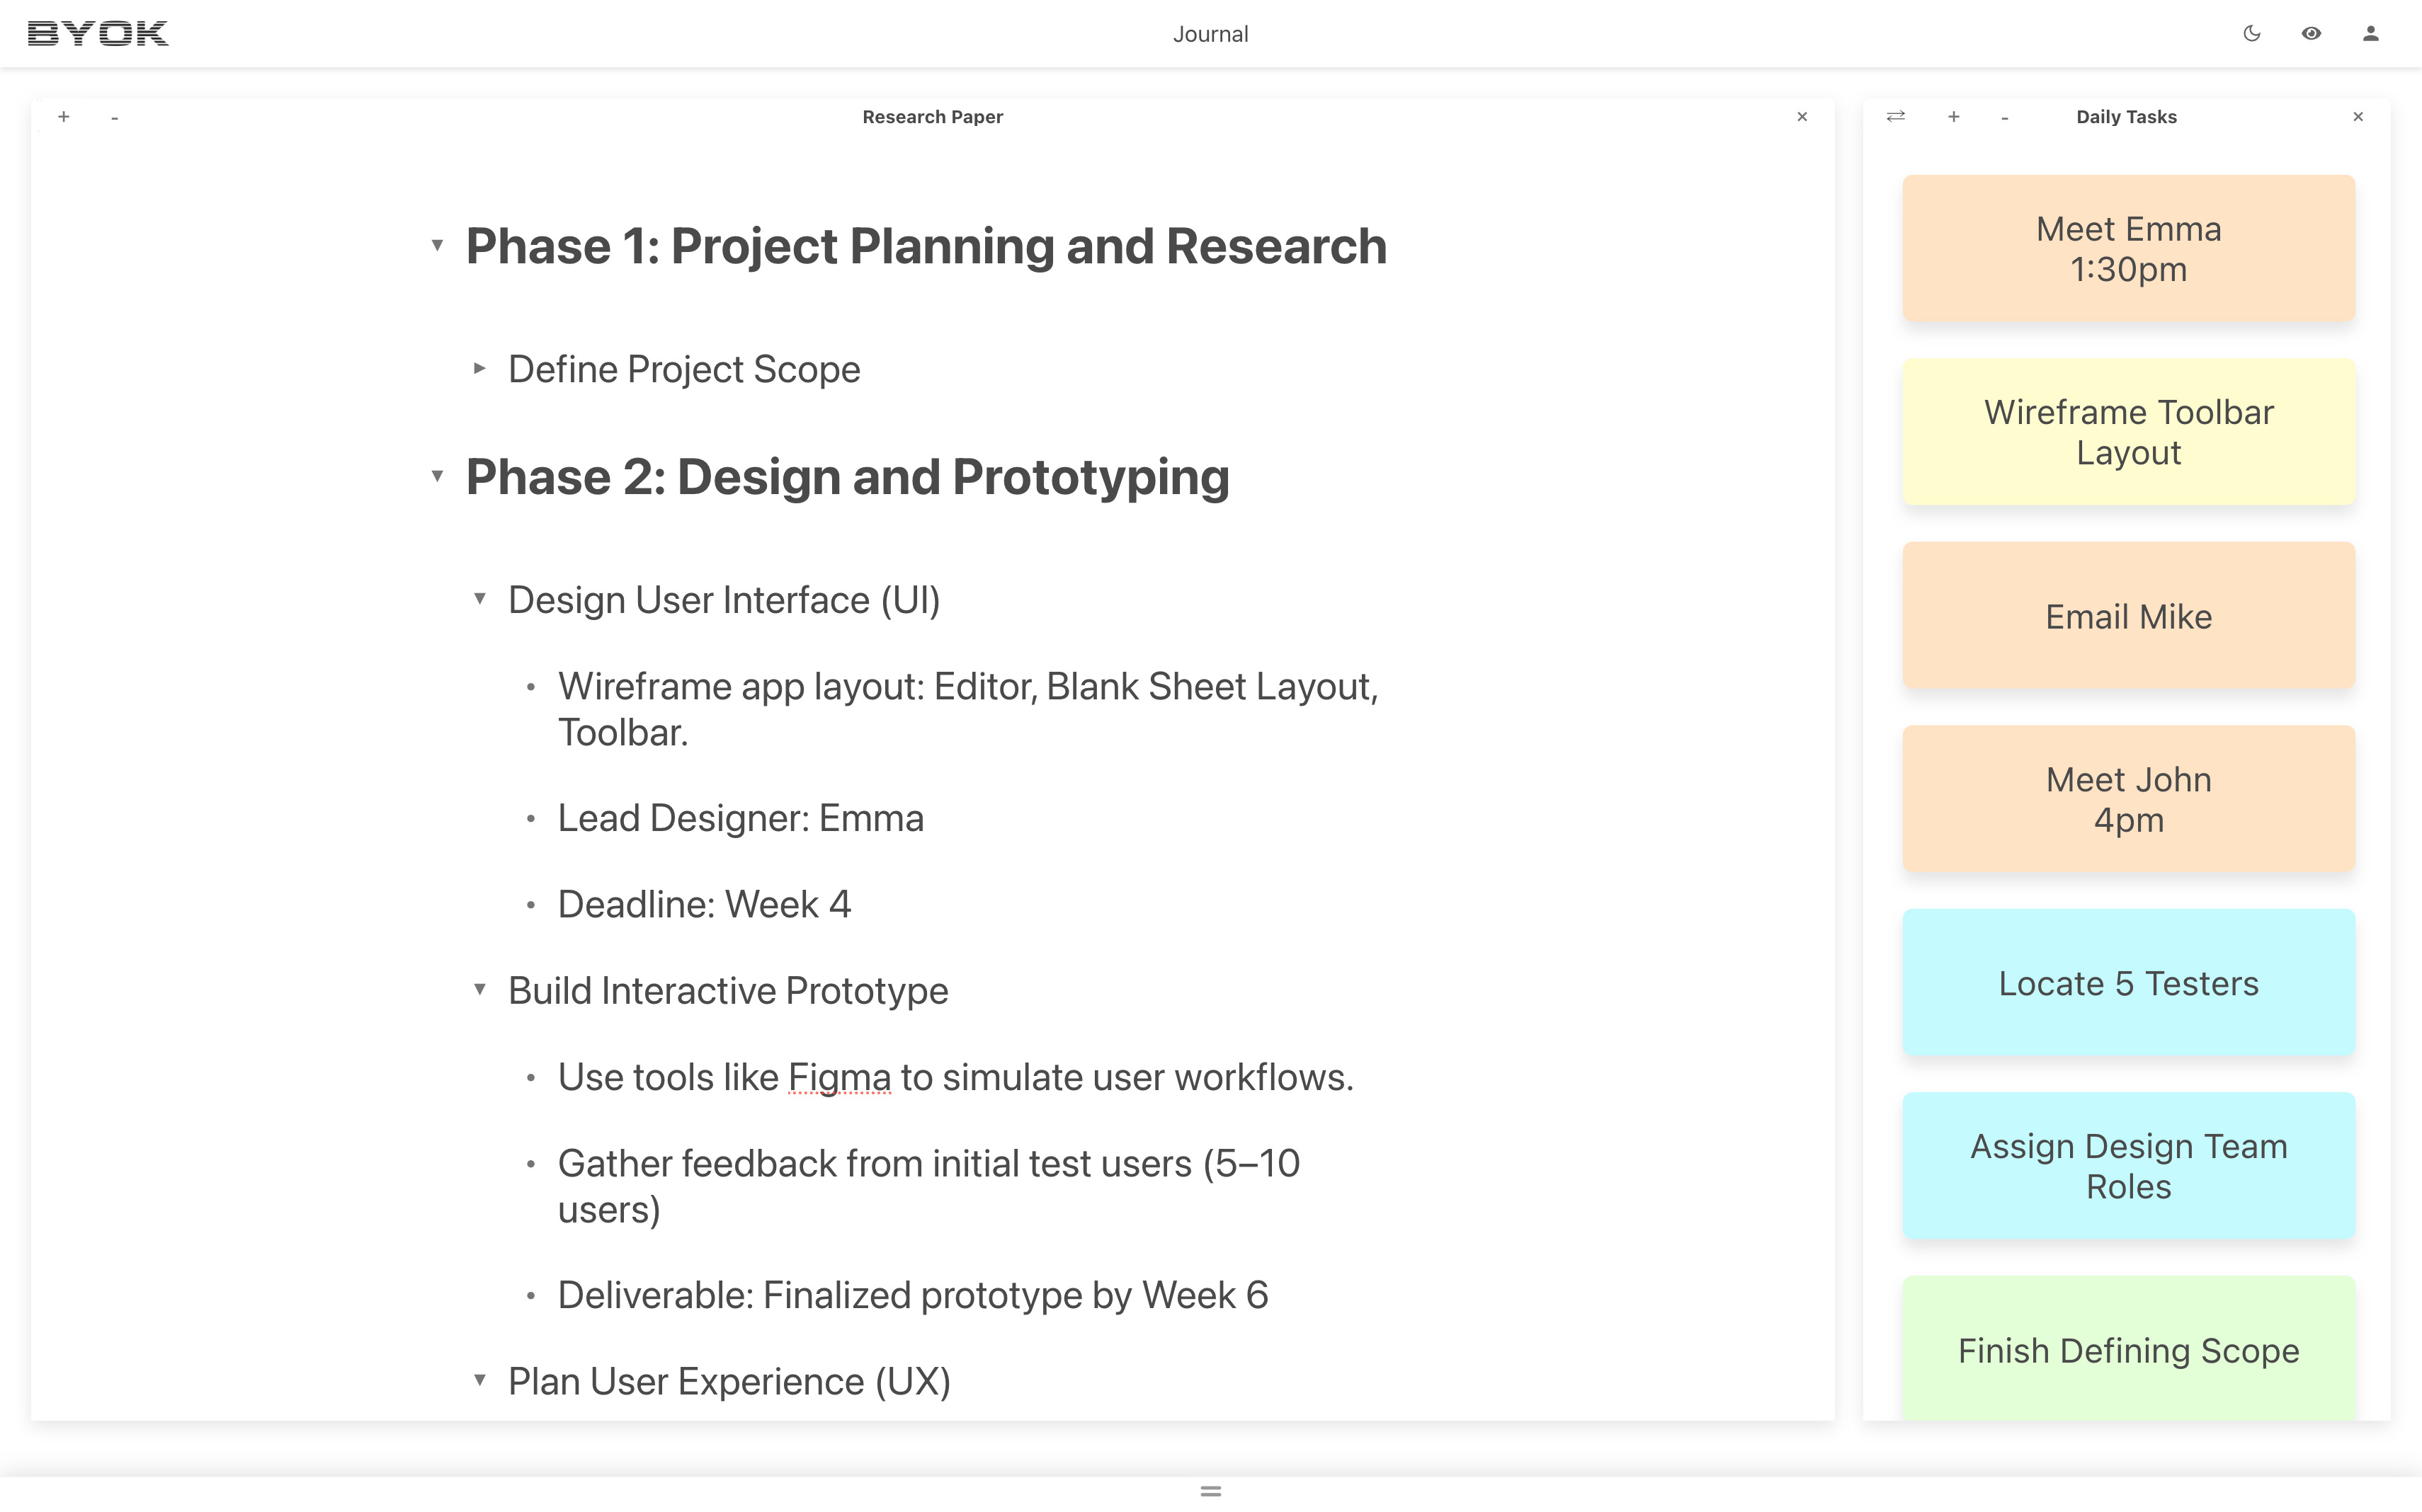
Task: Click minus icon in Research Paper panel
Action: (x=115, y=118)
